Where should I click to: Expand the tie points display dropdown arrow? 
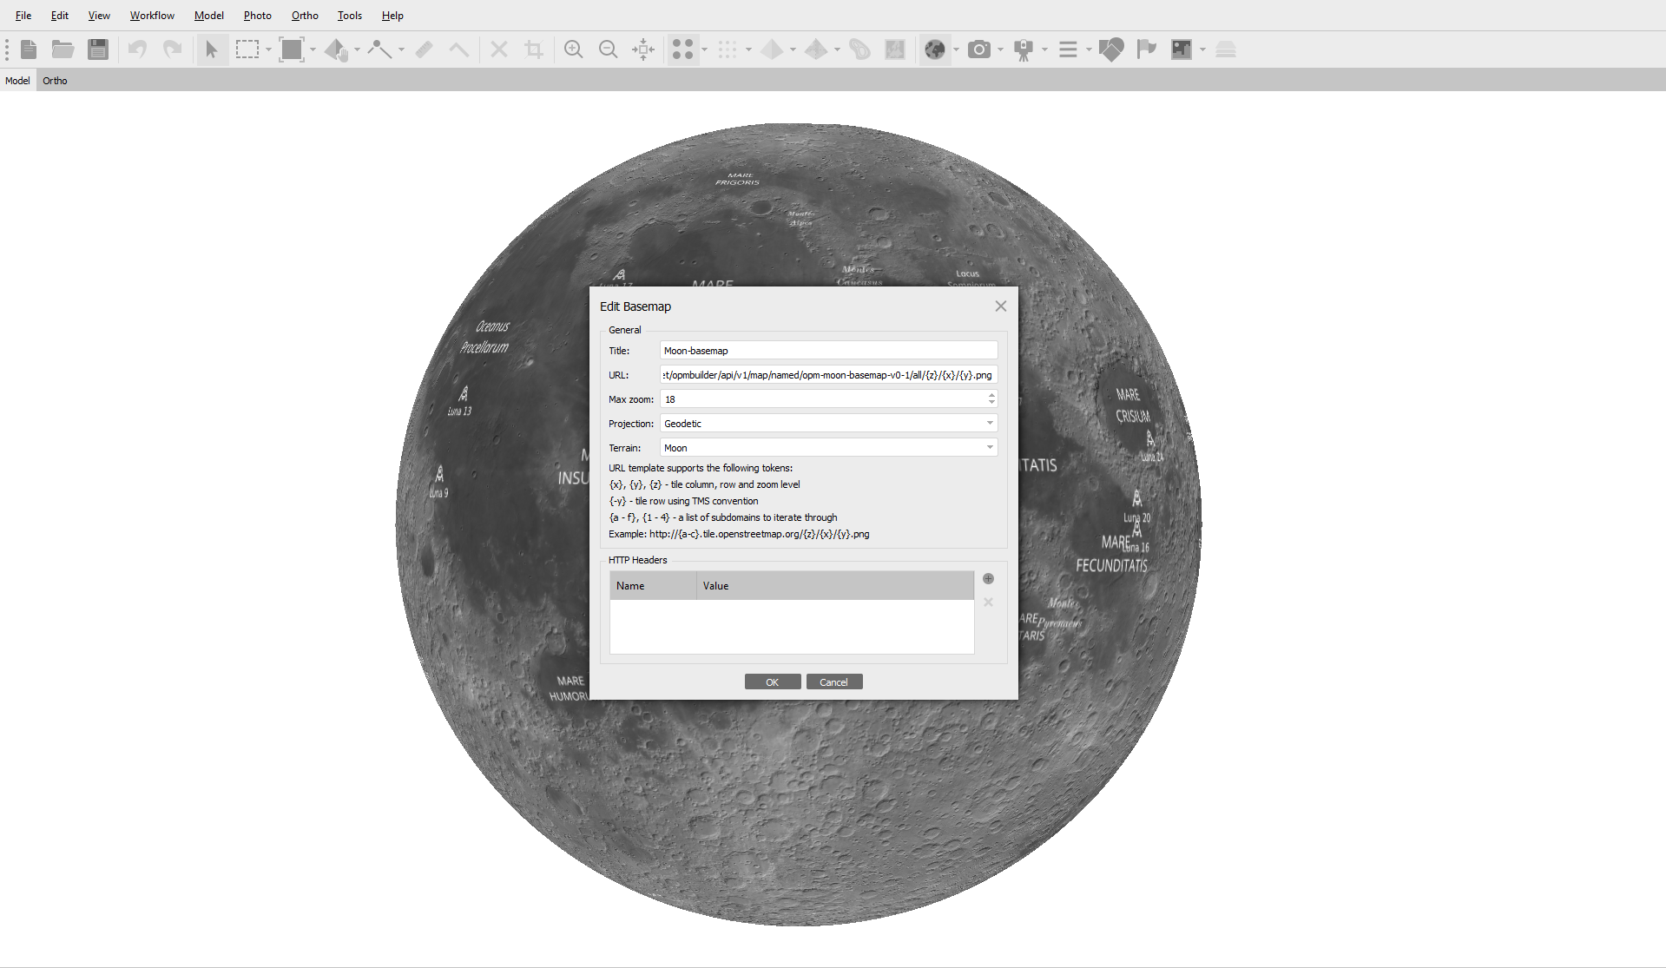point(704,49)
